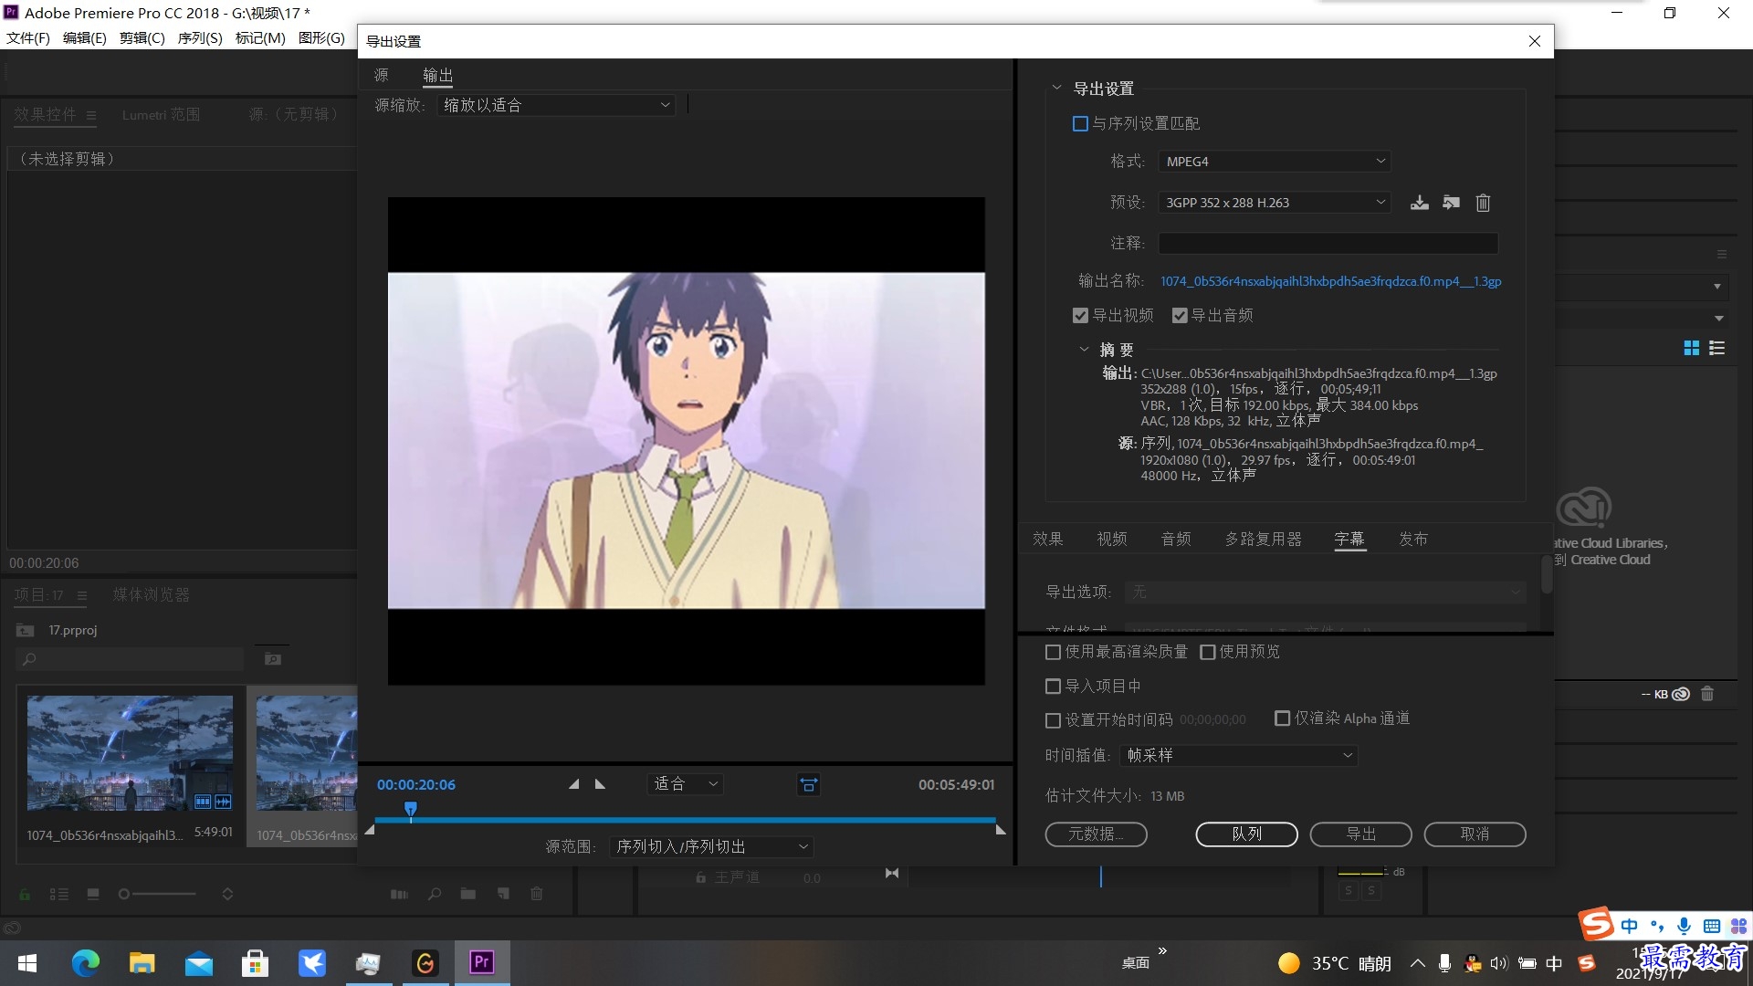Toggle aspect ratio correction icon below preview
The height and width of the screenshot is (986, 1753).
coord(808,784)
